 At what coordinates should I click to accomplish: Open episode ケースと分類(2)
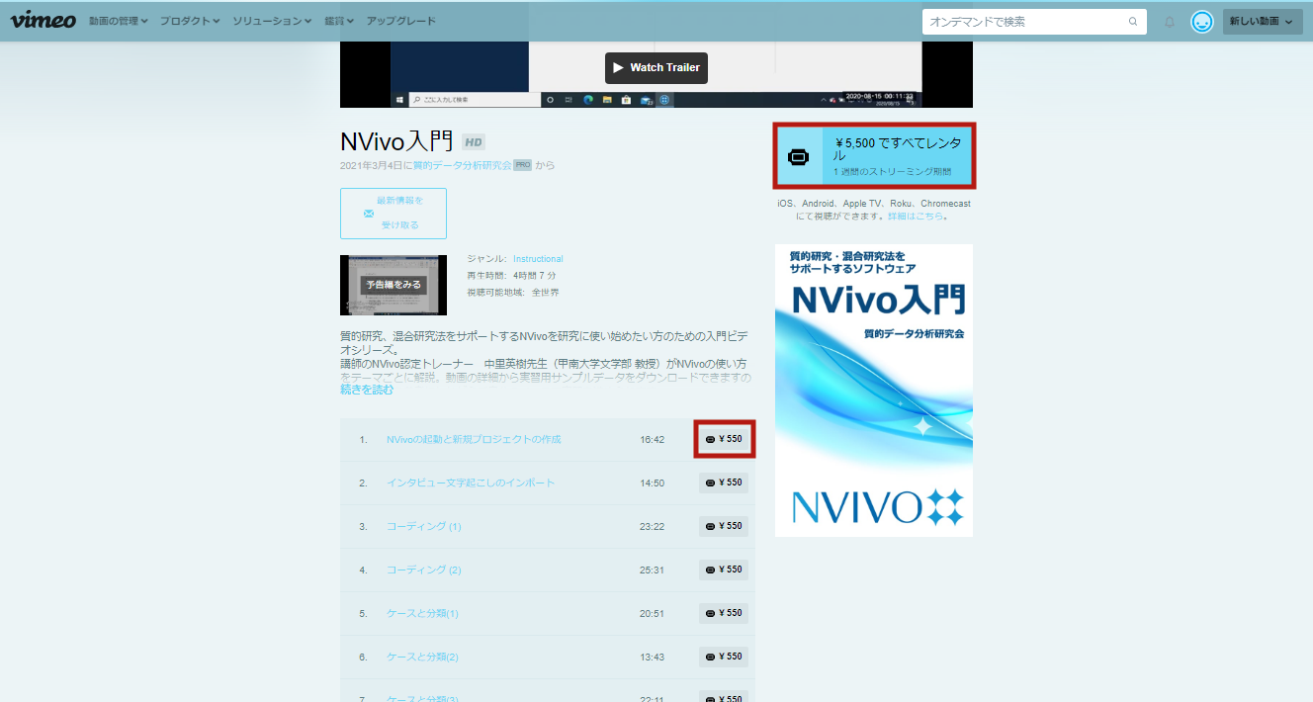(x=422, y=657)
